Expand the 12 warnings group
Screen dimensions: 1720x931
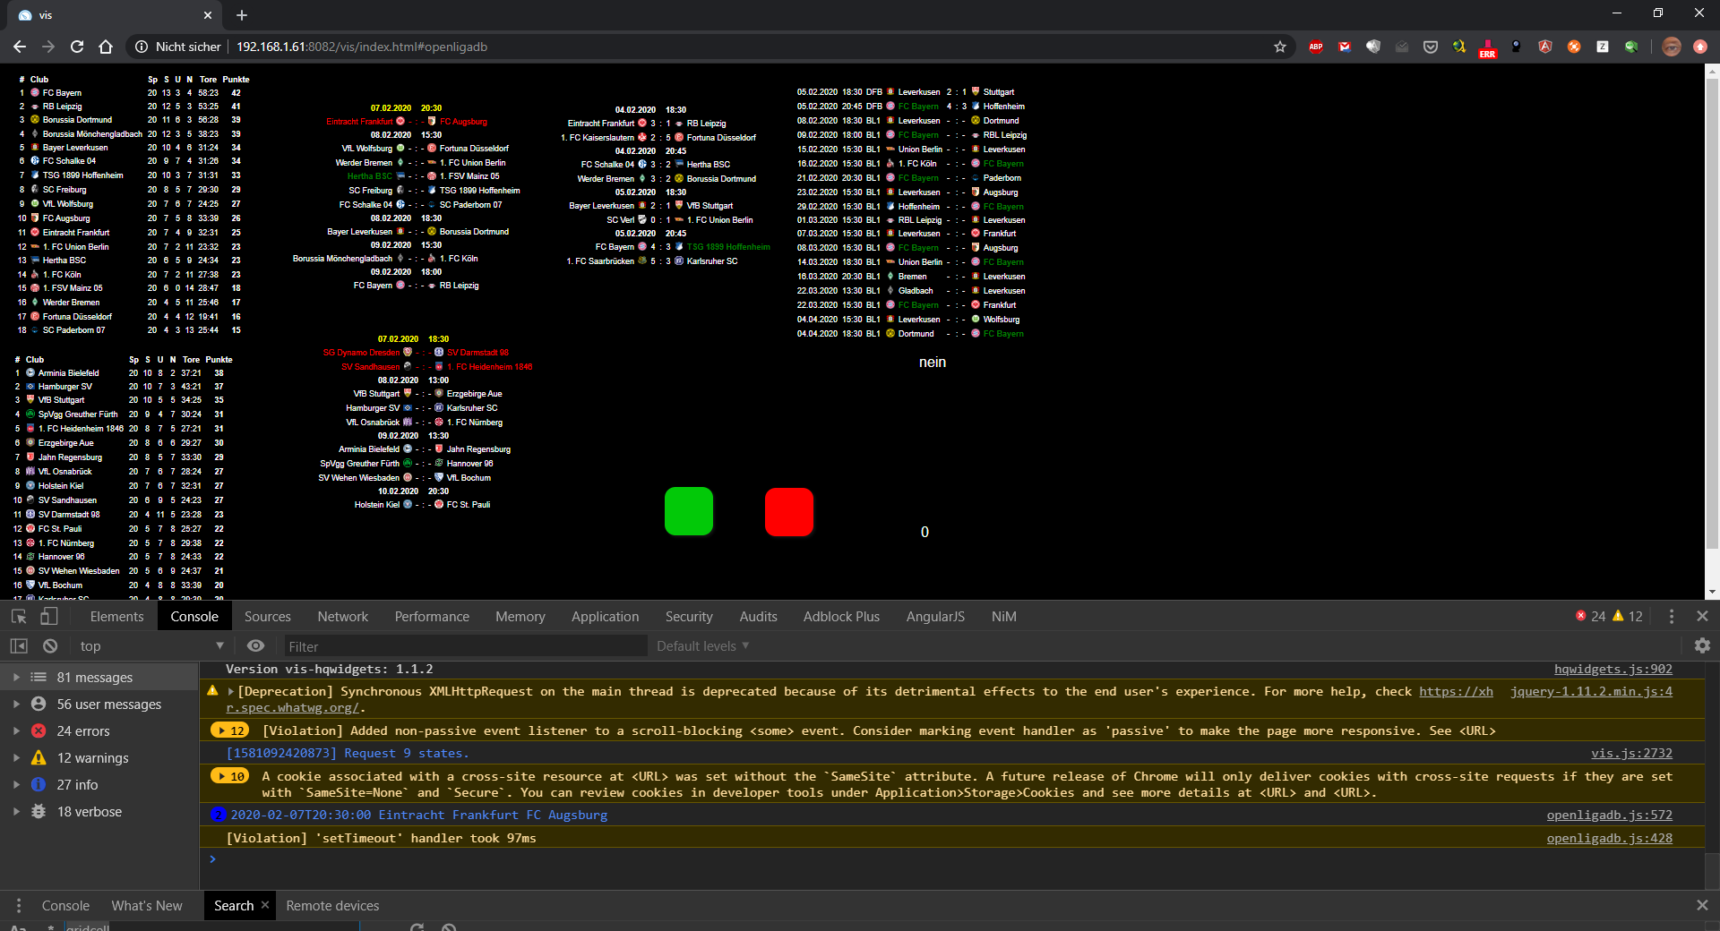tap(16, 757)
